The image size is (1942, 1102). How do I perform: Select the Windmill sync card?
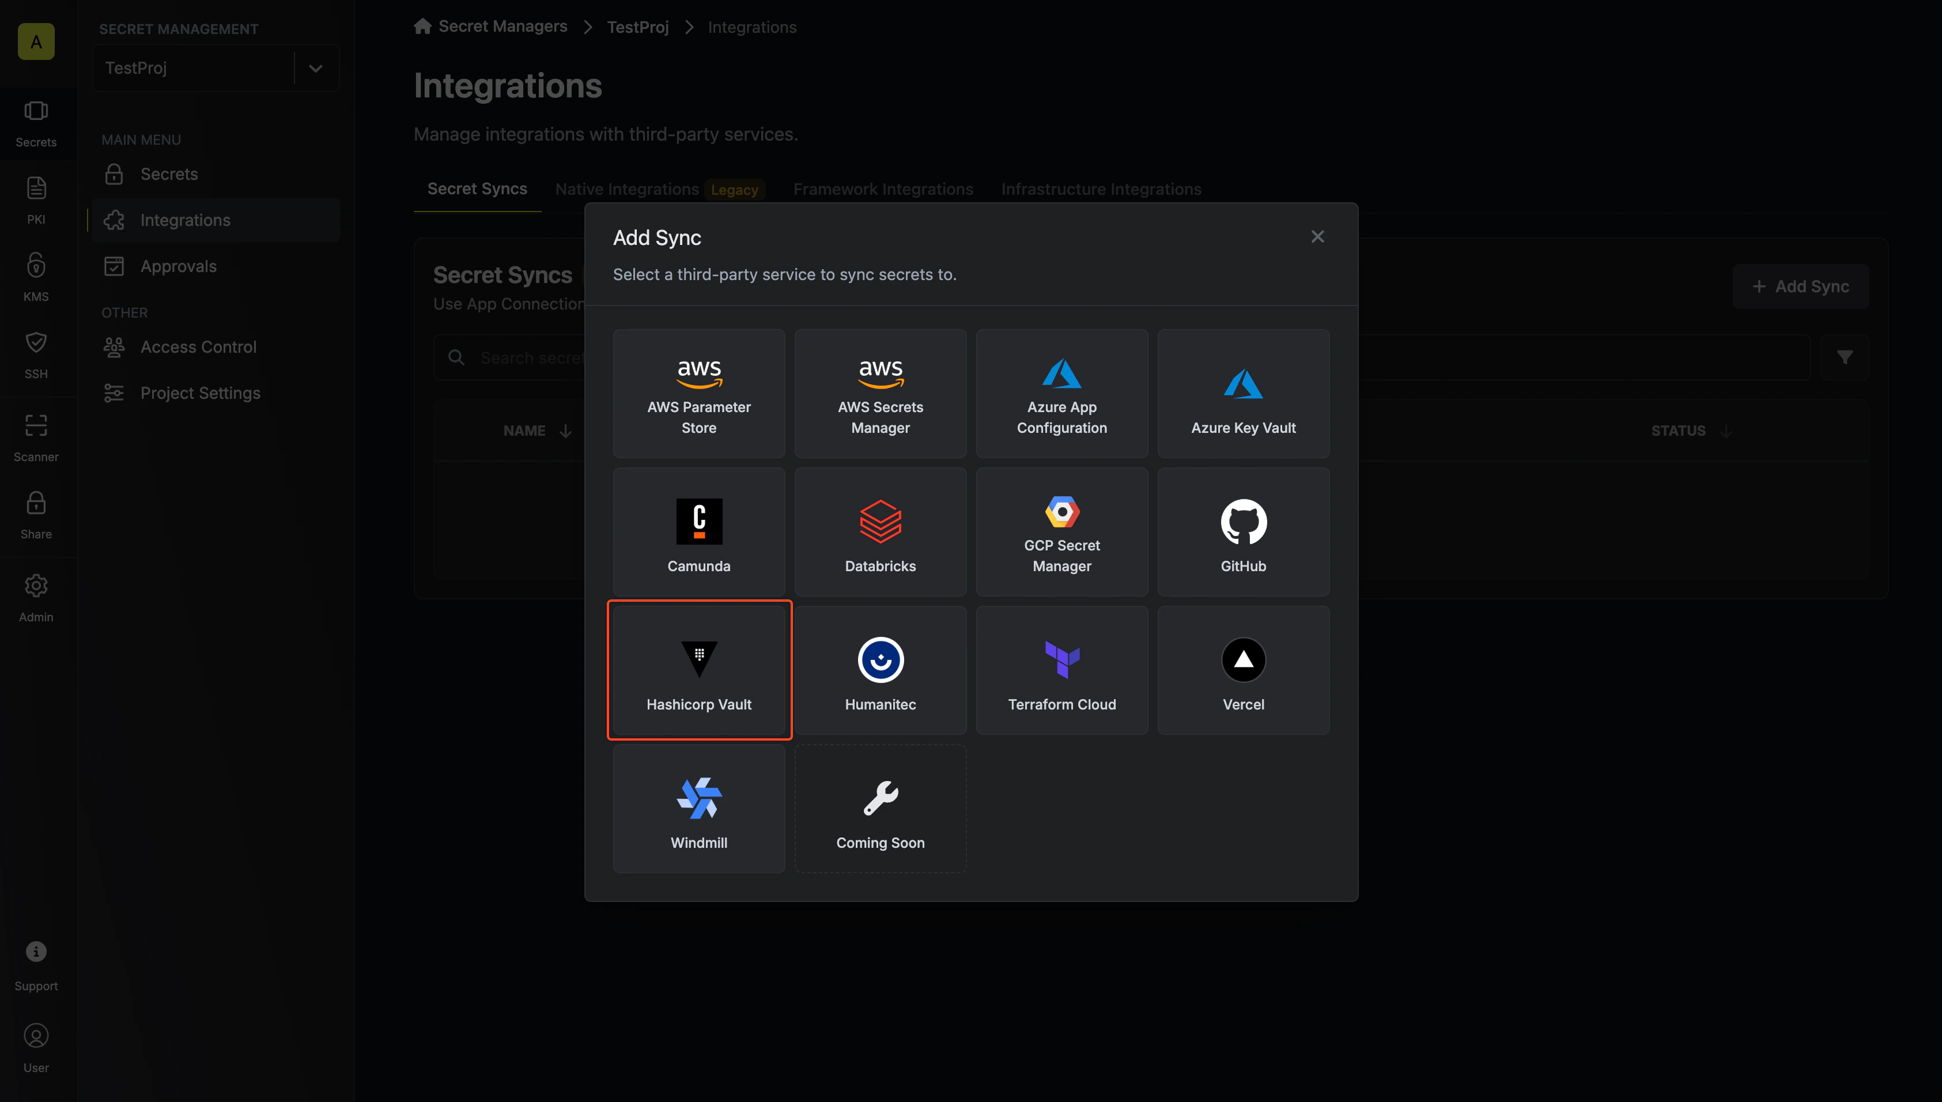pos(698,809)
